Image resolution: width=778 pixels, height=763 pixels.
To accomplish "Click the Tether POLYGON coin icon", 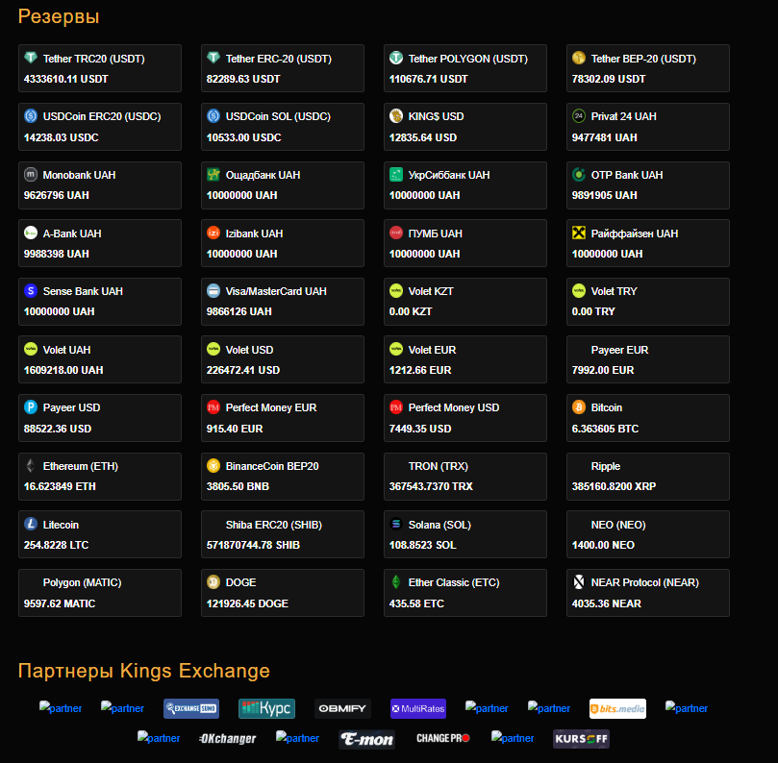I will click(x=396, y=58).
